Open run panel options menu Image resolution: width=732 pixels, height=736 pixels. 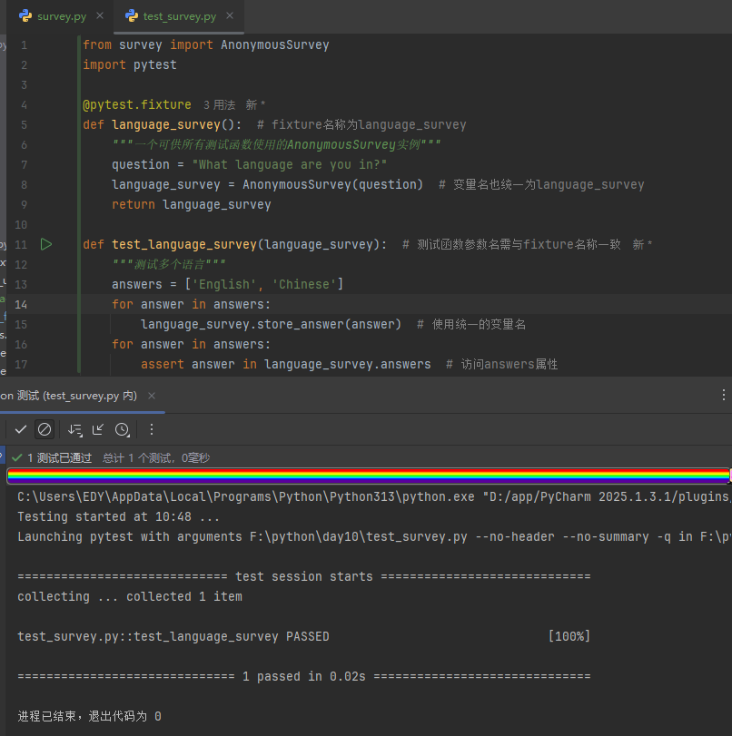[x=724, y=395]
